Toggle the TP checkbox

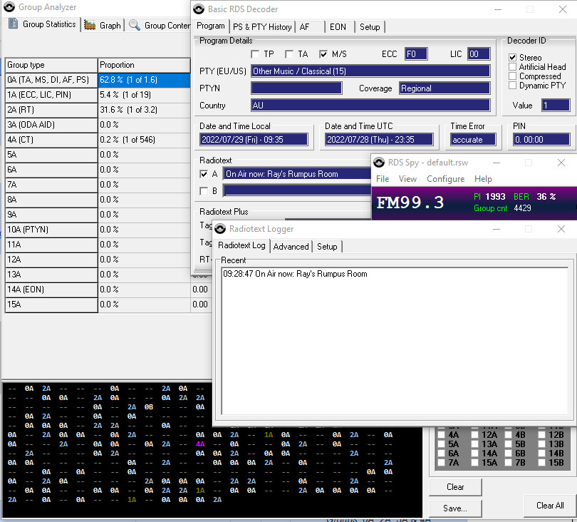[255, 54]
